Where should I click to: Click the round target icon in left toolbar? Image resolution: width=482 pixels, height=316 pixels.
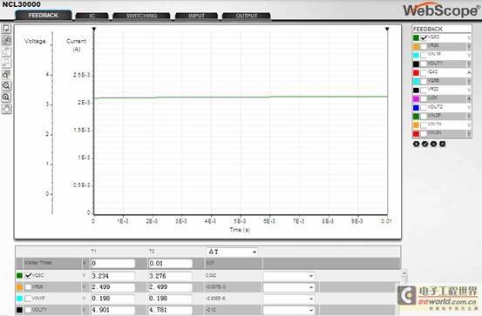point(6,40)
